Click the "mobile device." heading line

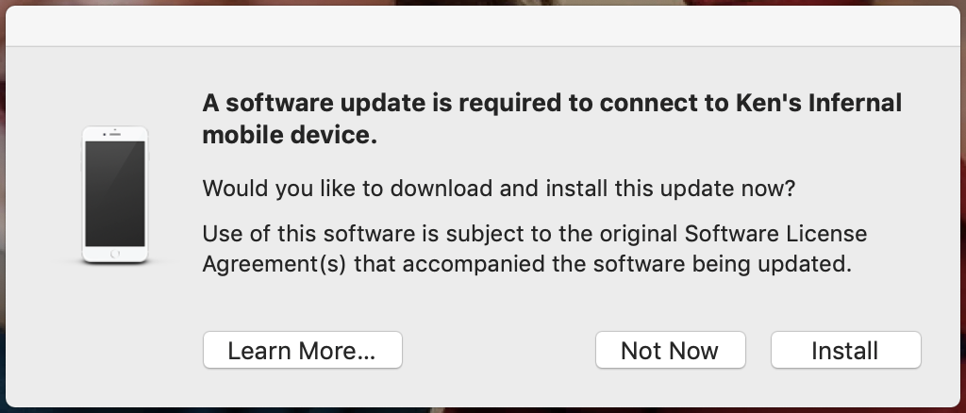[290, 135]
